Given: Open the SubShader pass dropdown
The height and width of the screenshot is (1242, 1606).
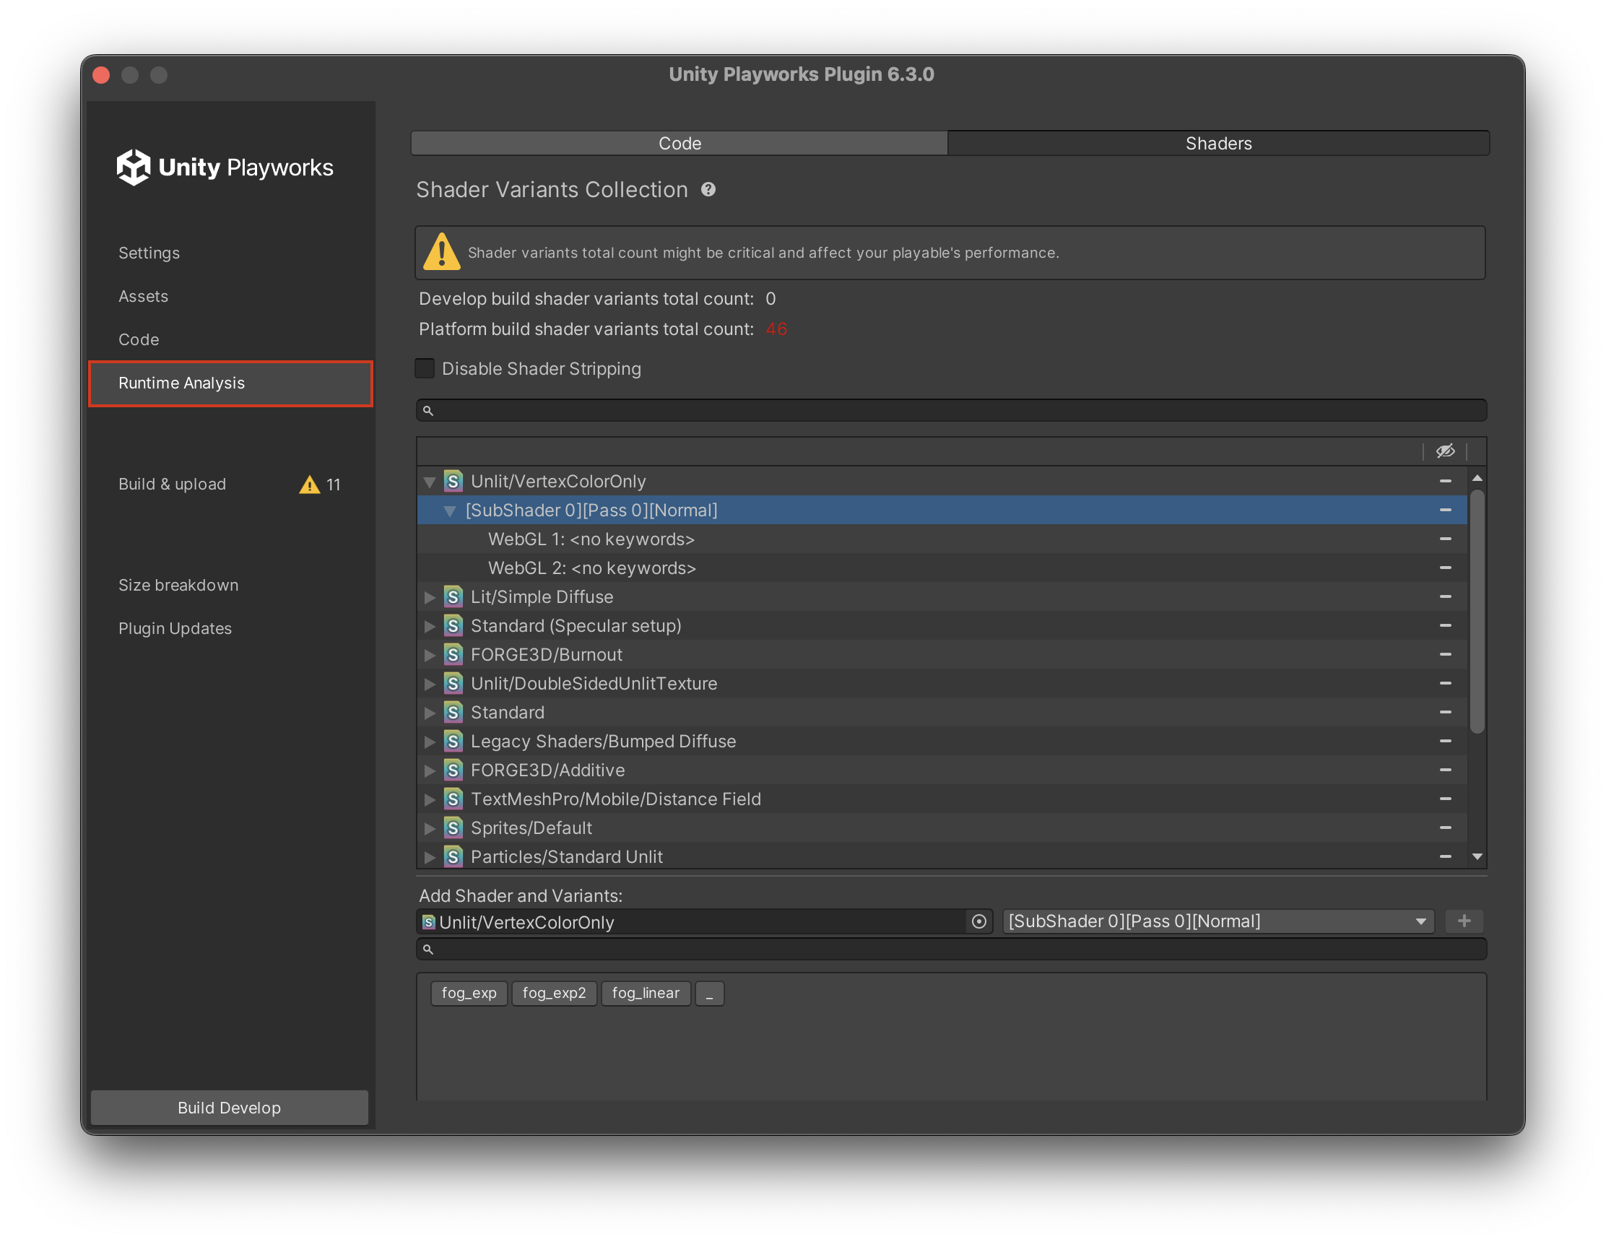Looking at the screenshot, I should [1217, 921].
